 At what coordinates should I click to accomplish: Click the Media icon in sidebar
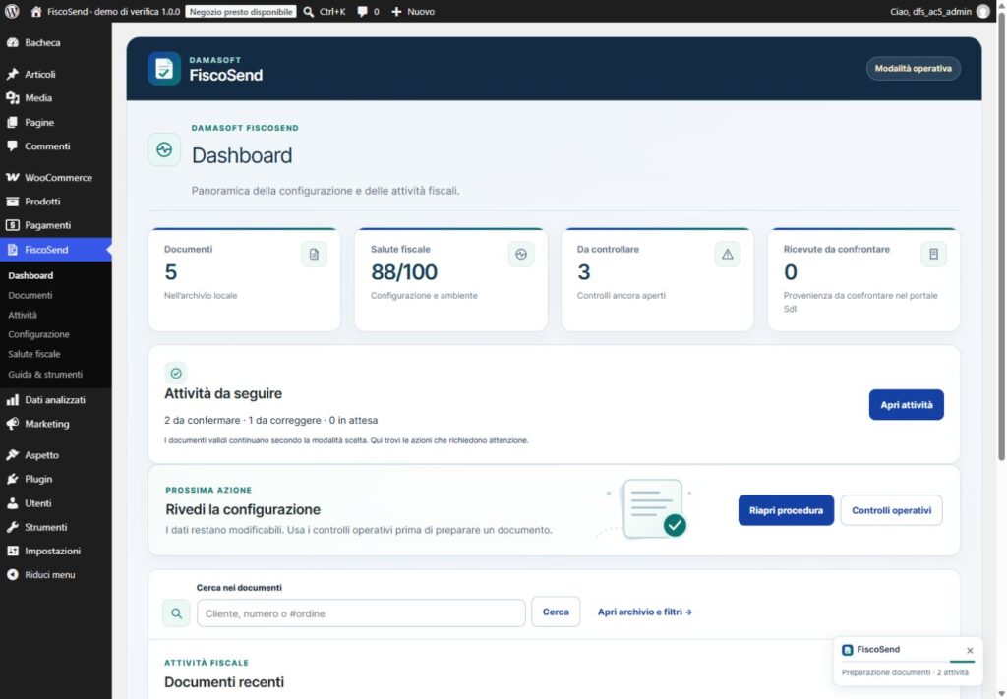12,97
